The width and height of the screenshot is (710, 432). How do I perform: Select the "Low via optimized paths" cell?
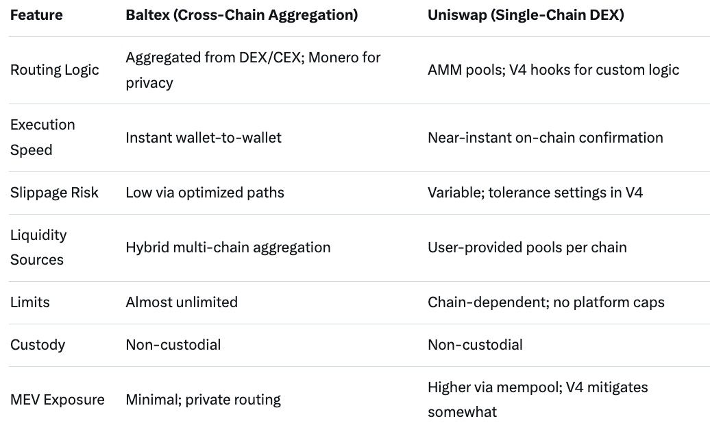tap(205, 193)
